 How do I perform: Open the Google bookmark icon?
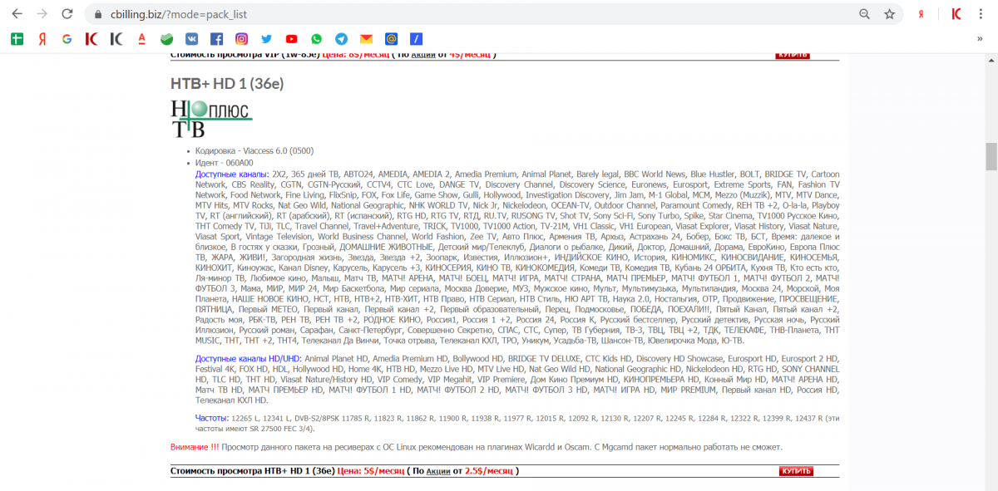click(67, 38)
